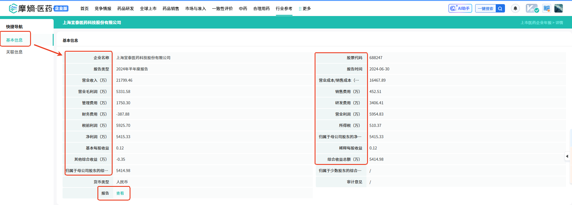Viewport: 572px width, 205px height.
Task: Click the teal header company title
Action: [x=92, y=23]
